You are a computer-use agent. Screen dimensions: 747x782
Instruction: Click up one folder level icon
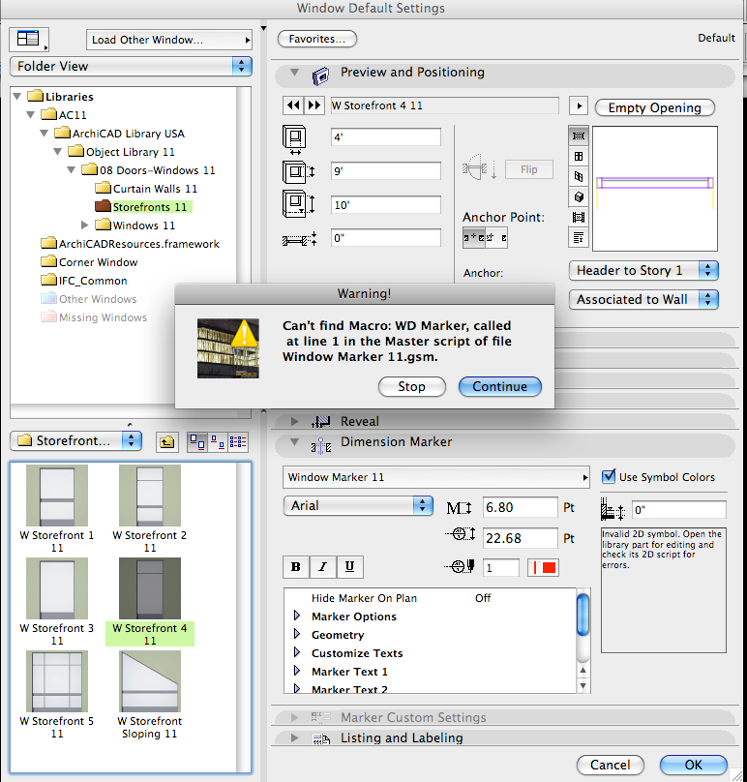pos(167,442)
